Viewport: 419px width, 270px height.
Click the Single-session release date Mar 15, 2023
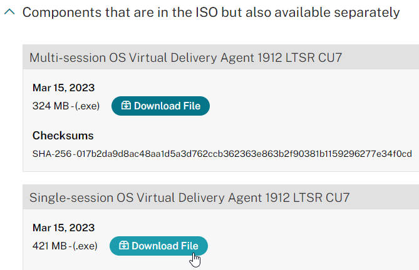point(63,227)
